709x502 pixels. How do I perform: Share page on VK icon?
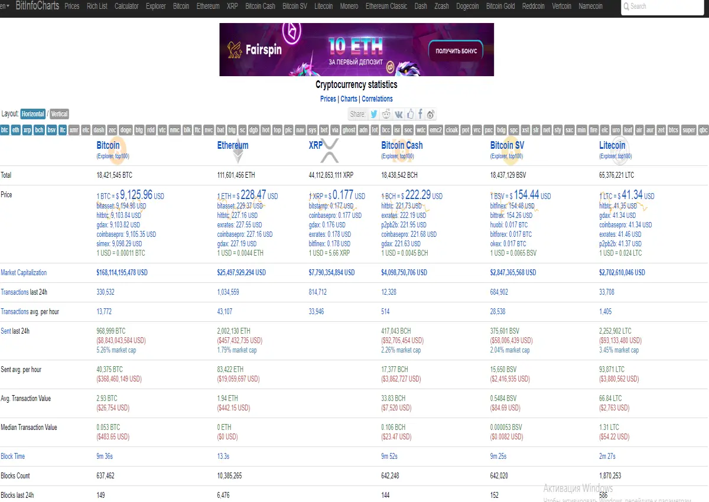click(x=399, y=115)
